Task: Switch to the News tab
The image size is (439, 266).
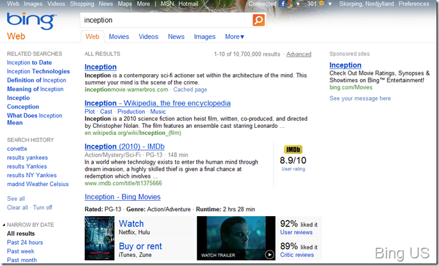Action: click(x=176, y=36)
